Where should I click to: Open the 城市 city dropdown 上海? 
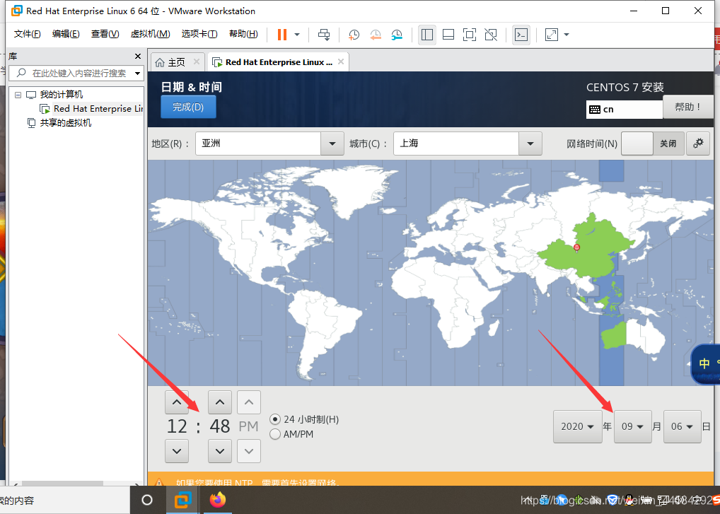click(x=468, y=144)
